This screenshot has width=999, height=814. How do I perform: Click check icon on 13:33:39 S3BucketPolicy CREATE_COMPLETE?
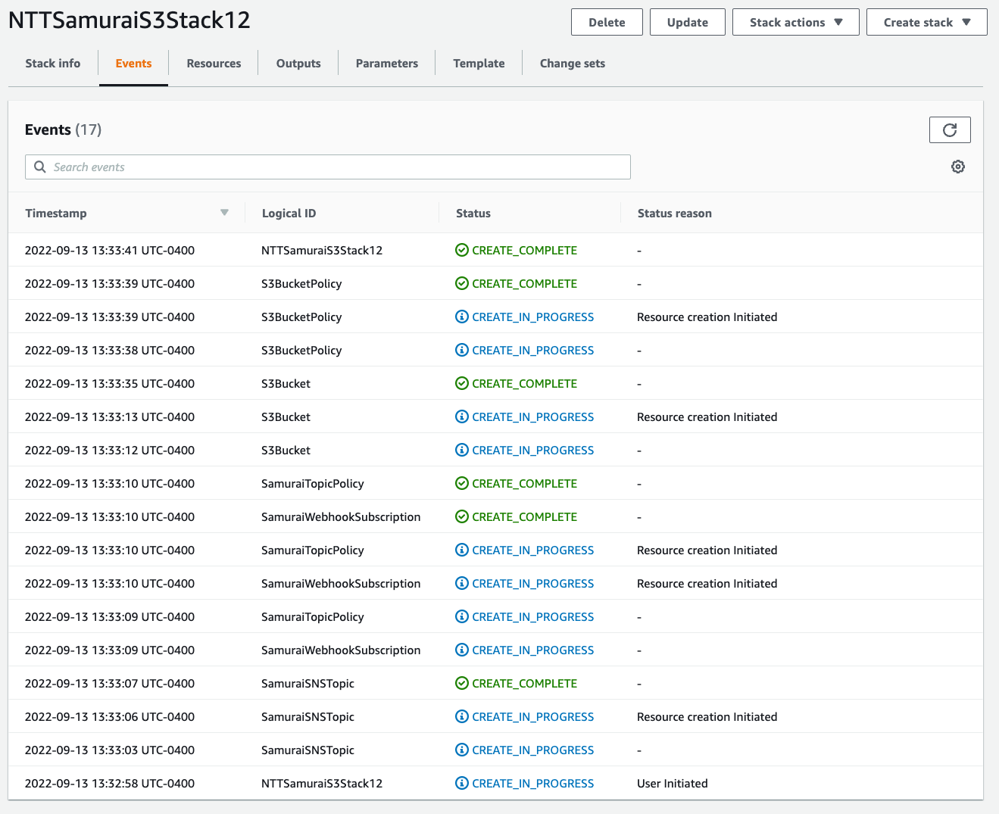[461, 283]
